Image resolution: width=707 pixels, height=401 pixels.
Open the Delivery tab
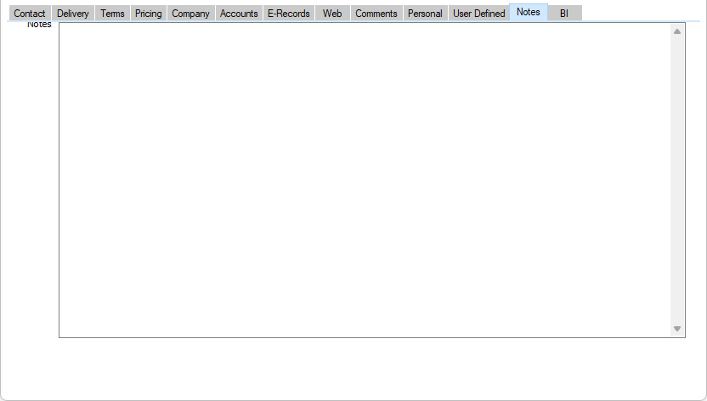[x=73, y=13]
